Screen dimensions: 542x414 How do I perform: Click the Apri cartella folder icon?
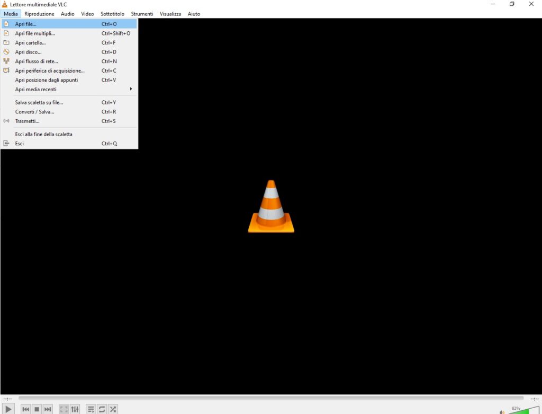coord(6,42)
